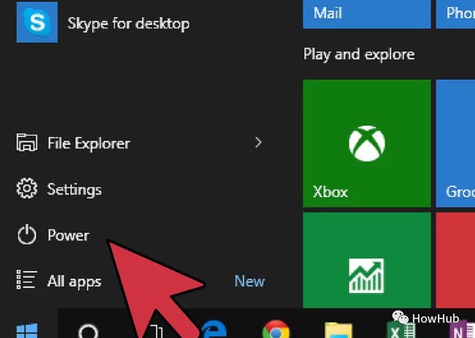Launch Google Chrome from the taskbar
475x338 pixels.
point(276,330)
